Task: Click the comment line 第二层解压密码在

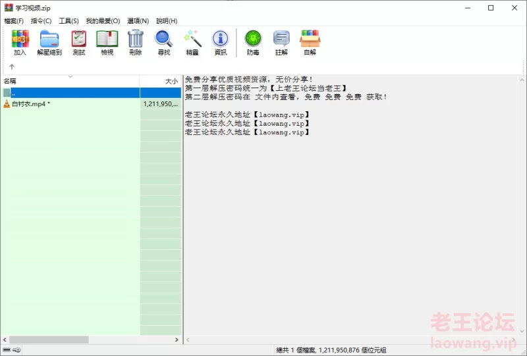Action: point(286,97)
